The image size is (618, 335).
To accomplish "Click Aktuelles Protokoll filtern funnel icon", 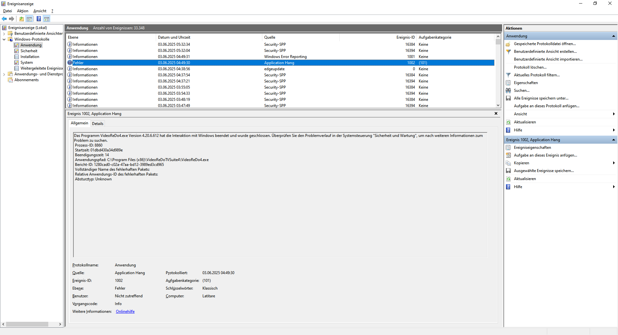I will (x=508, y=75).
